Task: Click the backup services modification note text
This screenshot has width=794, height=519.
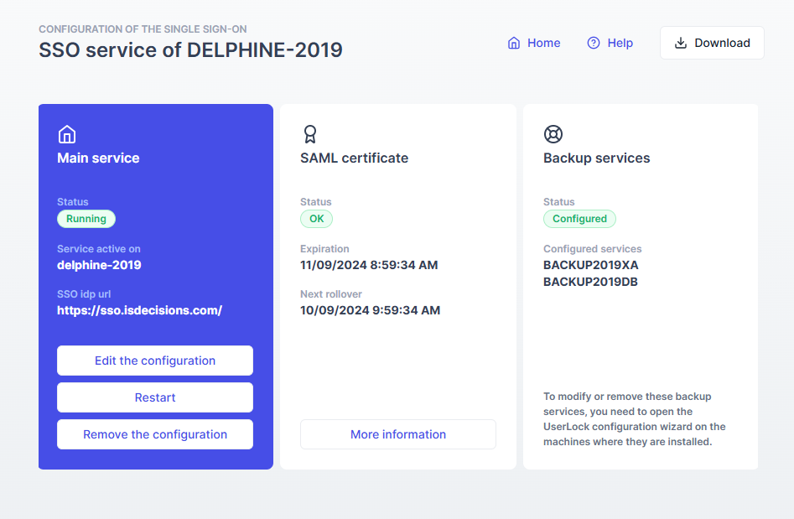Action: tap(635, 419)
